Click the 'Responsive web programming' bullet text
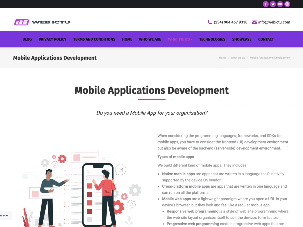303x227 pixels. [192, 211]
